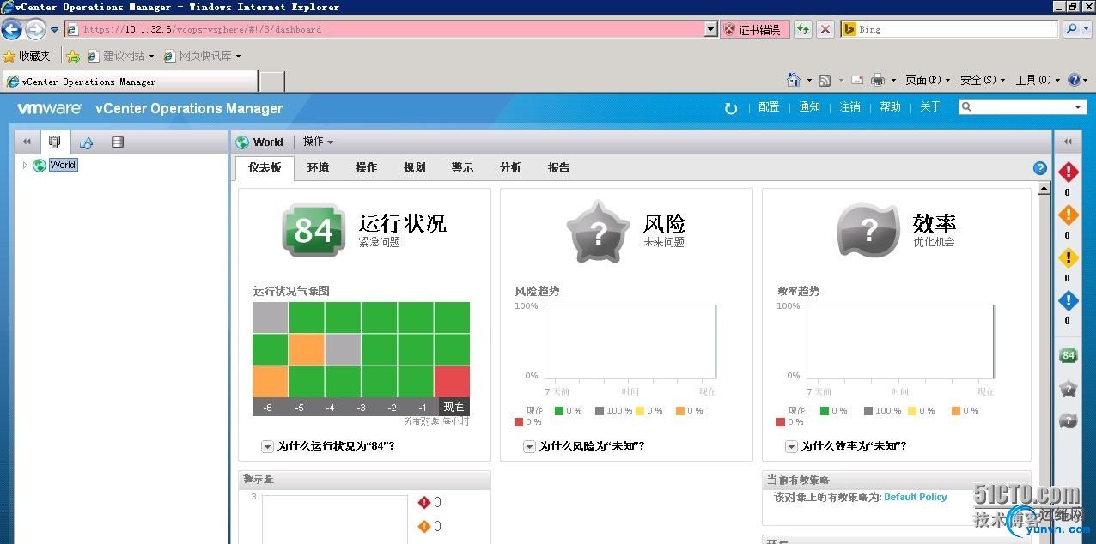Click the 注销 log out link
The height and width of the screenshot is (544, 1096).
(x=849, y=107)
